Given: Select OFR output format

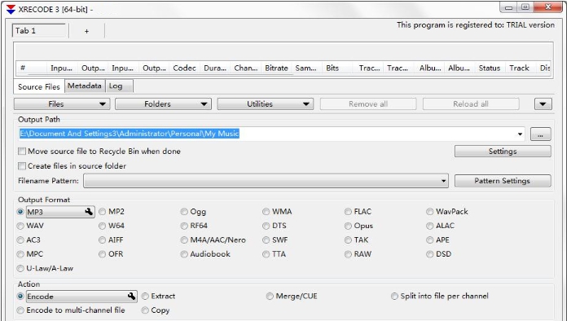Looking at the screenshot, I should click(103, 254).
